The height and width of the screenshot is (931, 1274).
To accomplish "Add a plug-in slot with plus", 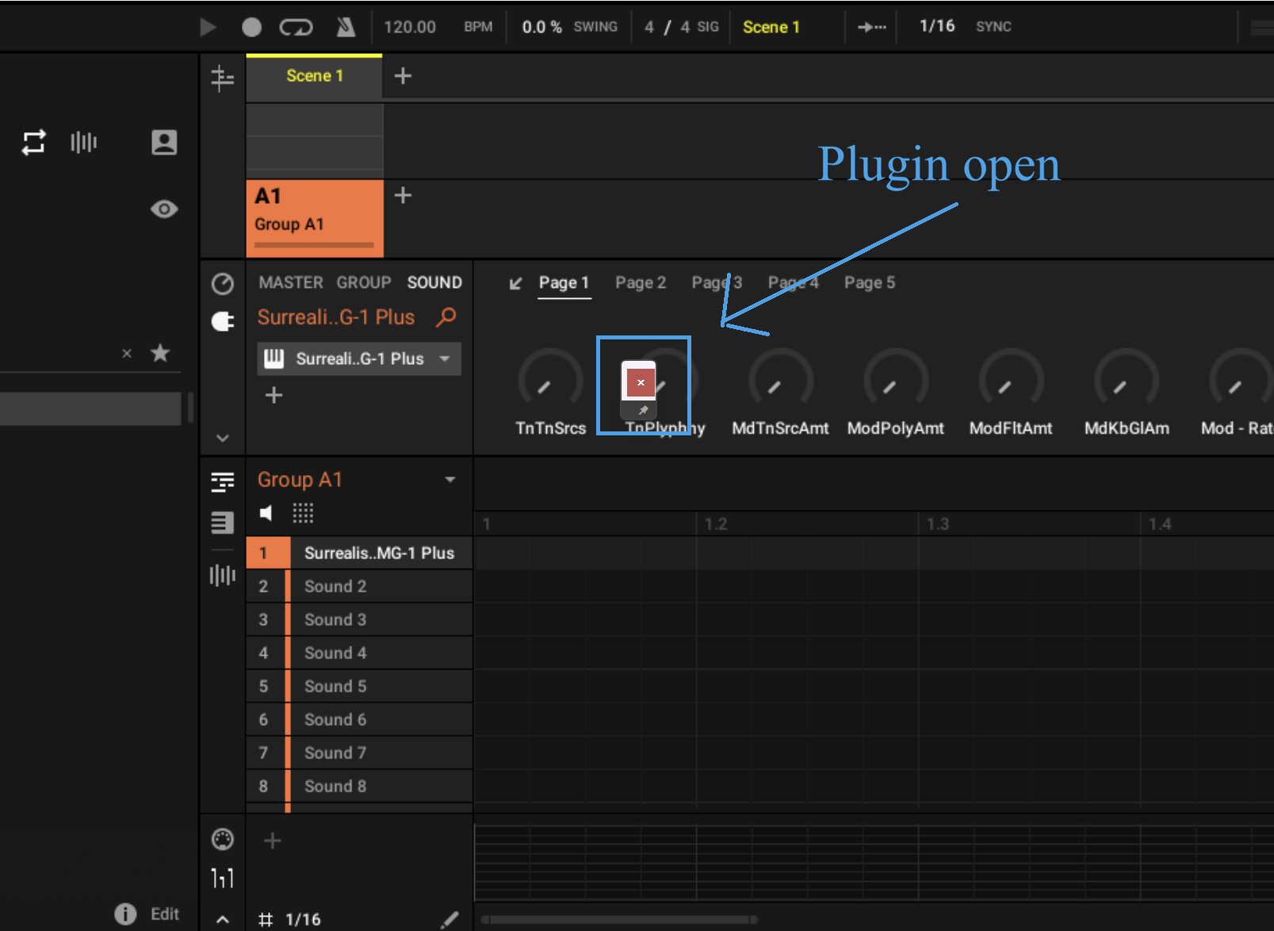I will (x=274, y=395).
